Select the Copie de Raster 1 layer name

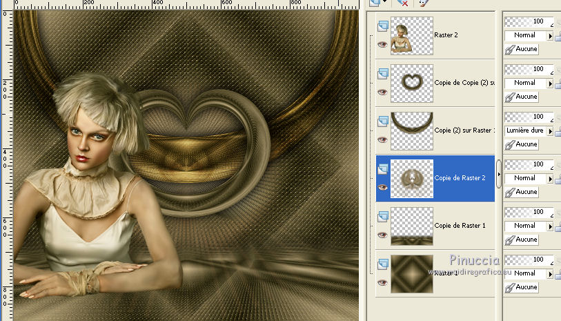[460, 226]
